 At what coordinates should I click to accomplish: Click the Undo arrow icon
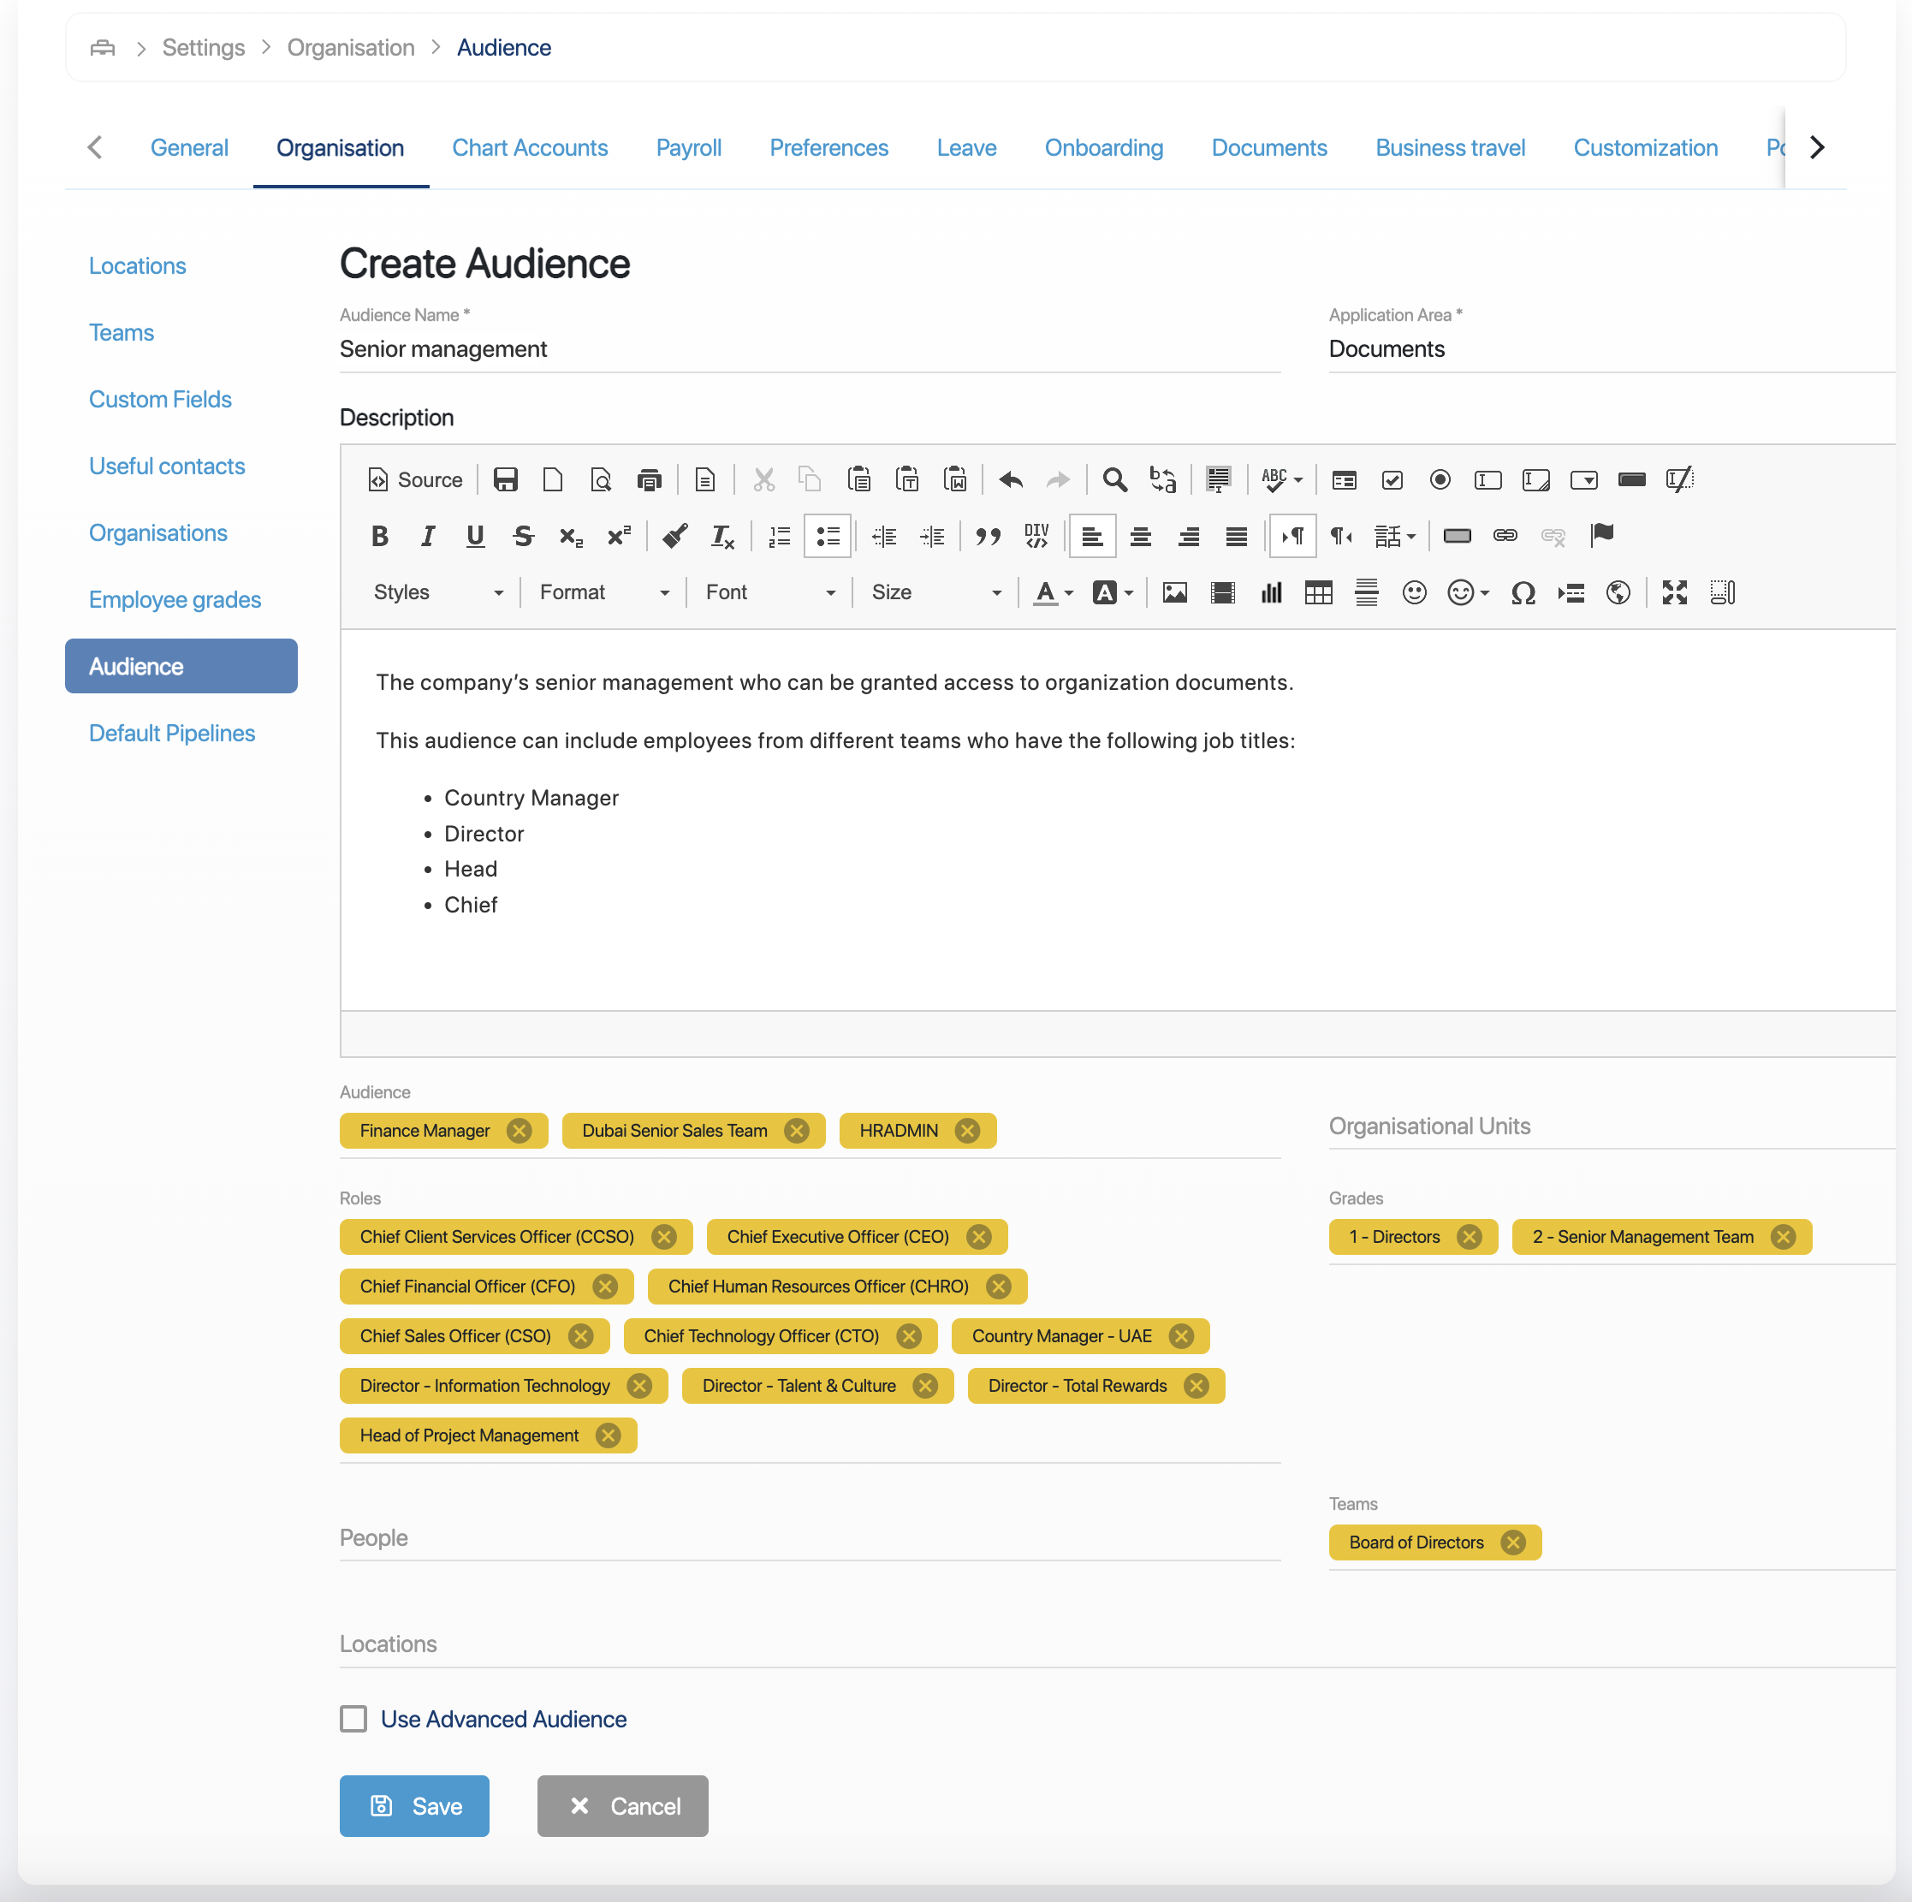(x=1011, y=480)
